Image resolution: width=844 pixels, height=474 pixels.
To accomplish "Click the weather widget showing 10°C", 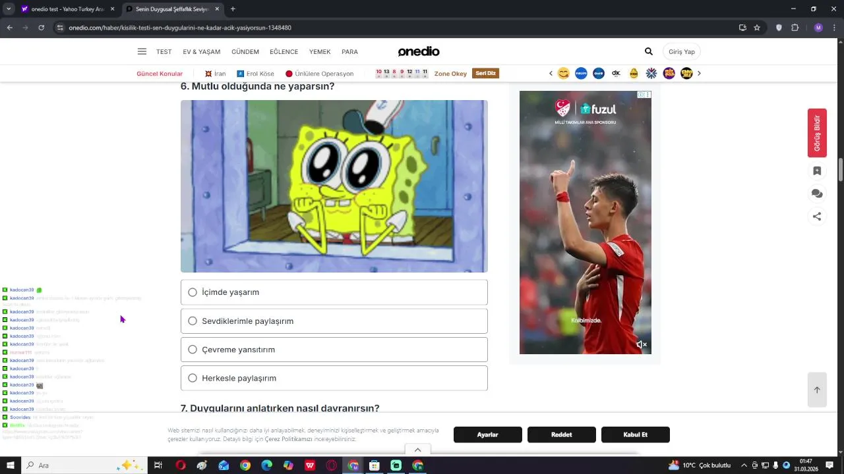I will [x=700, y=465].
